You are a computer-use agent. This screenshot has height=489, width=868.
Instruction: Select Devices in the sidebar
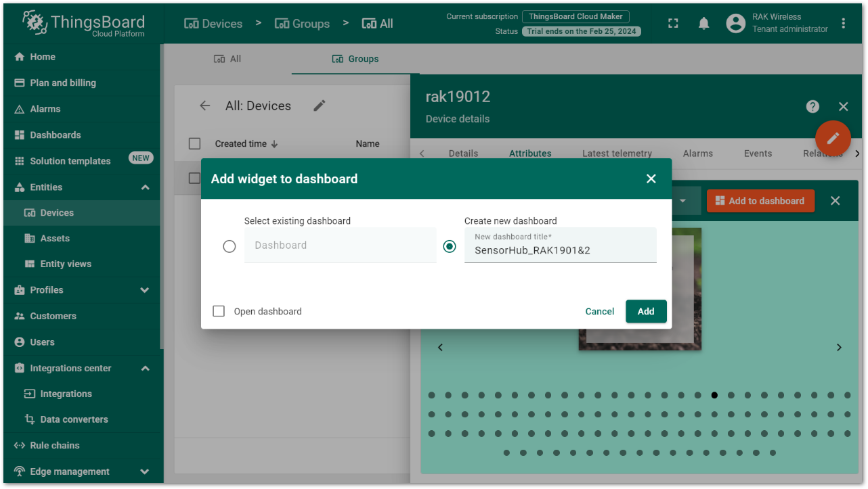point(81,212)
